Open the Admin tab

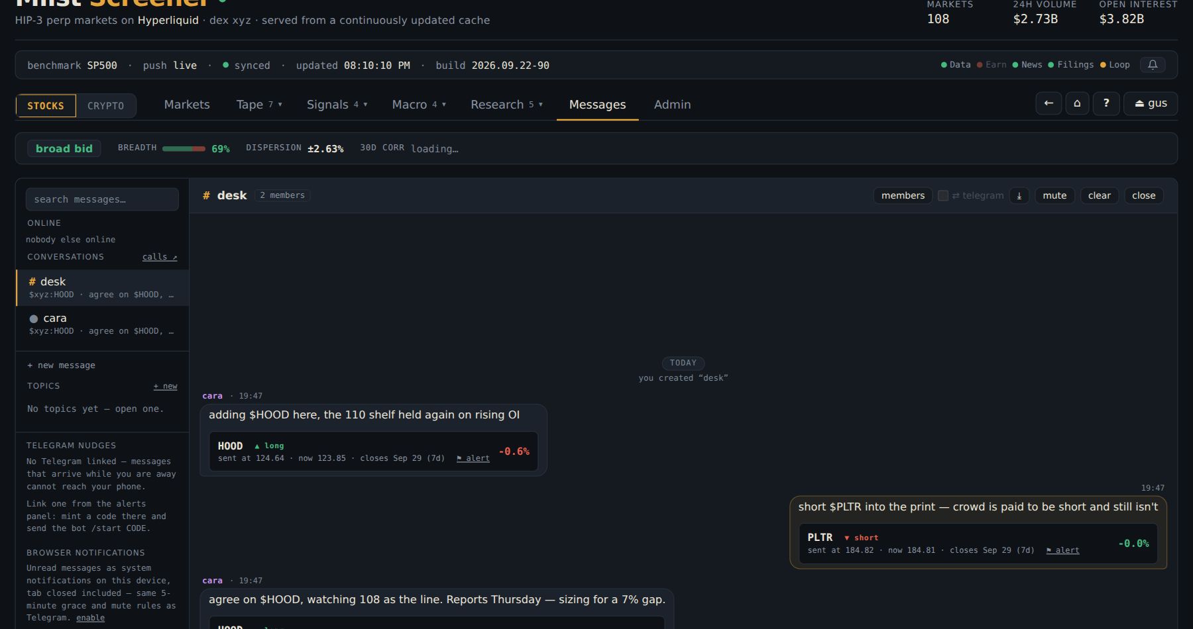[672, 105]
